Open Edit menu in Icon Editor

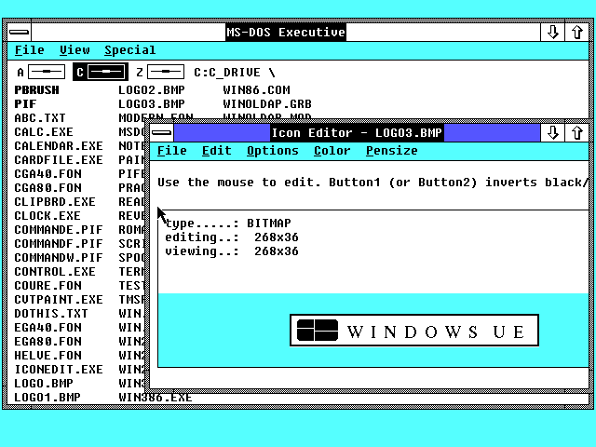217,151
